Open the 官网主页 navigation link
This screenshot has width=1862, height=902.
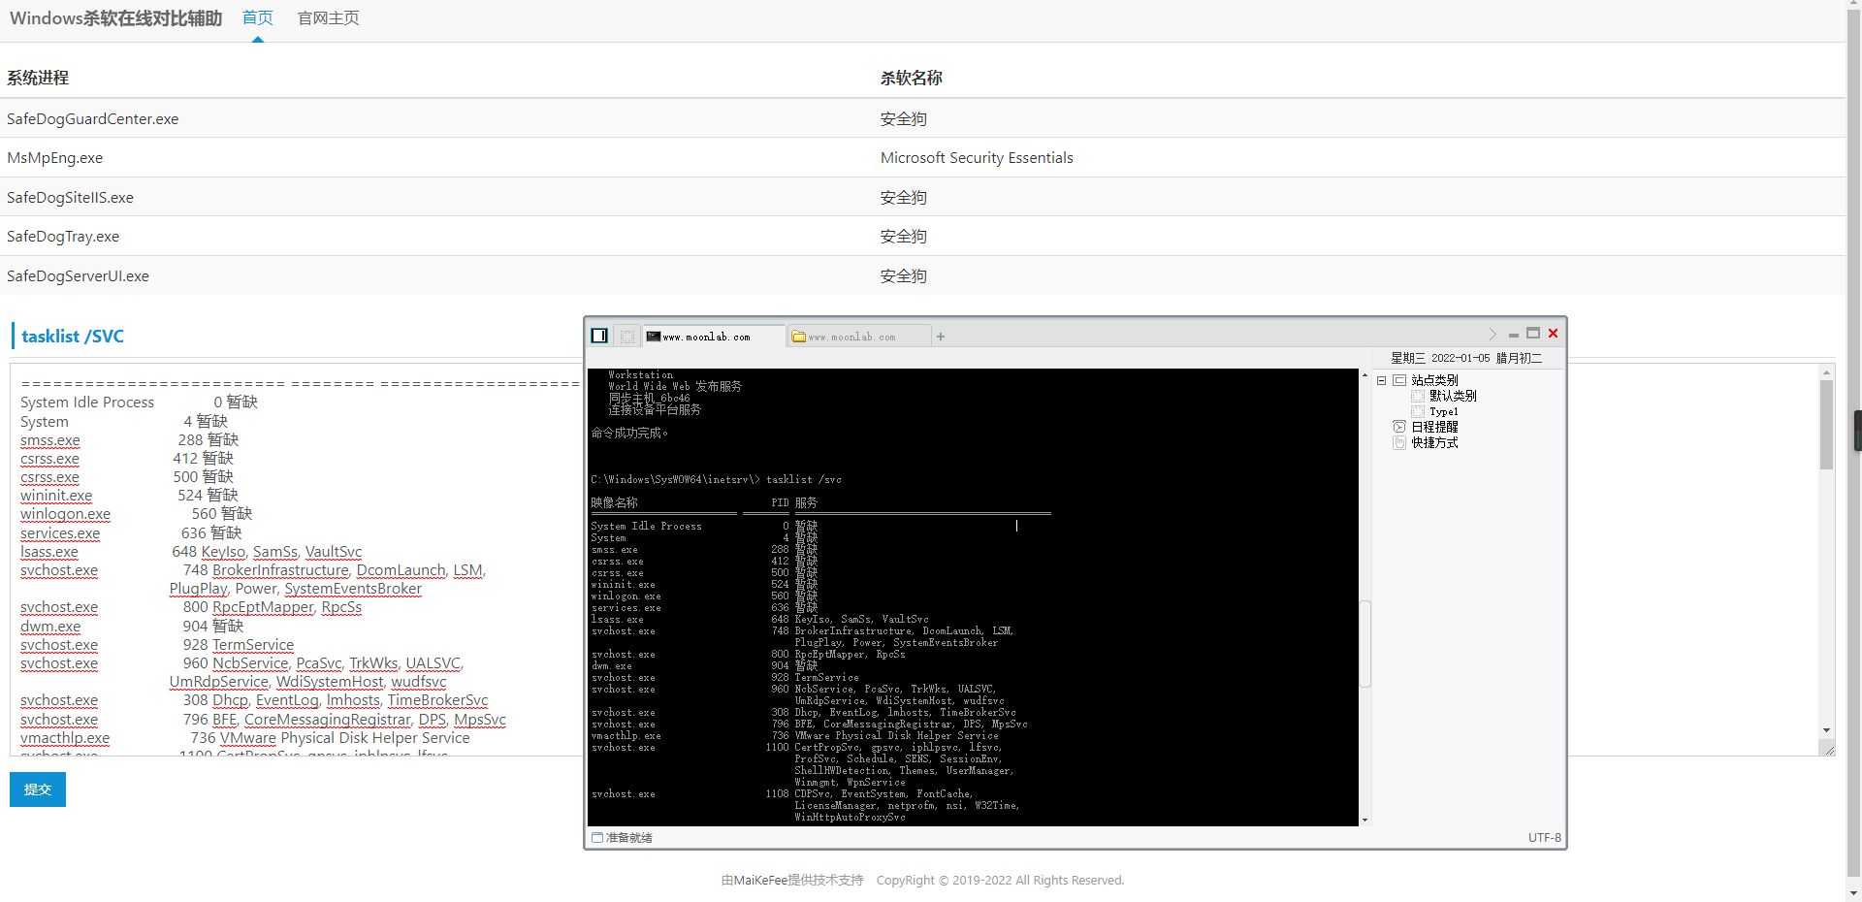point(328,17)
